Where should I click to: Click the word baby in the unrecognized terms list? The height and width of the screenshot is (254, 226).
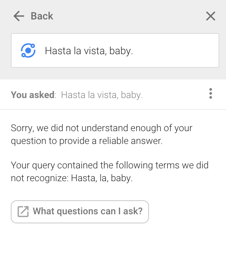(122, 178)
